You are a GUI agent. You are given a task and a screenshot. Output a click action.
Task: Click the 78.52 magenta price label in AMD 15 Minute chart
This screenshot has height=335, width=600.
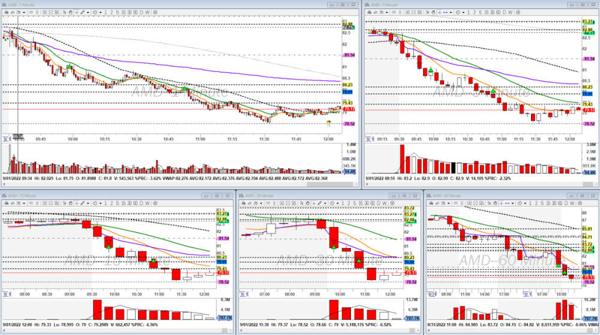pyautogui.click(x=223, y=282)
